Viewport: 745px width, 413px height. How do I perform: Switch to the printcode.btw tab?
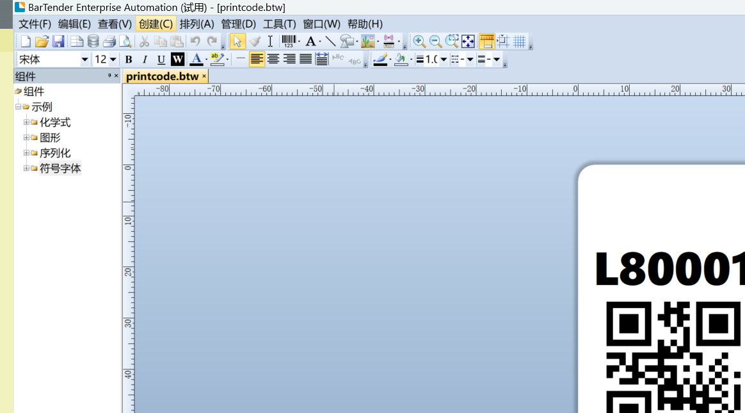[x=163, y=76]
